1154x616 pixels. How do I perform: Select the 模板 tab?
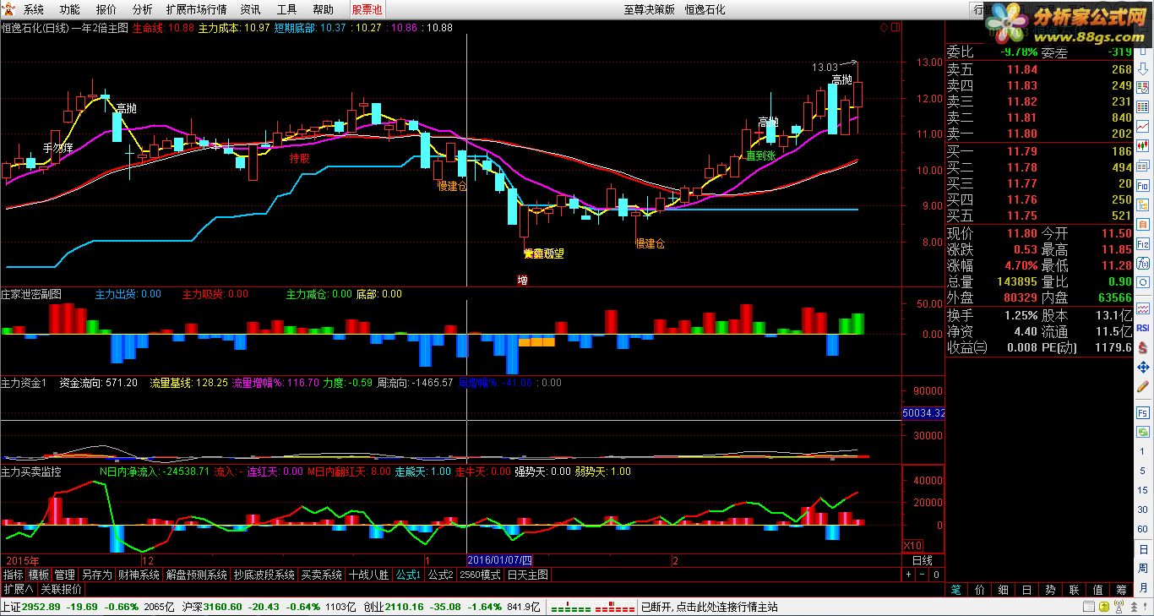39,575
